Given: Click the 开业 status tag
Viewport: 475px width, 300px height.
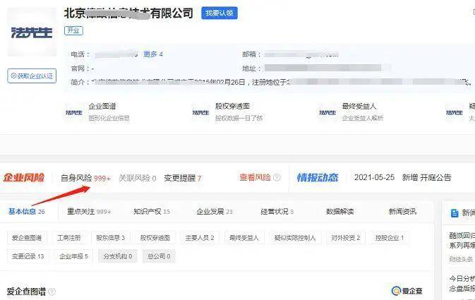Looking at the screenshot, I should 73,30.
